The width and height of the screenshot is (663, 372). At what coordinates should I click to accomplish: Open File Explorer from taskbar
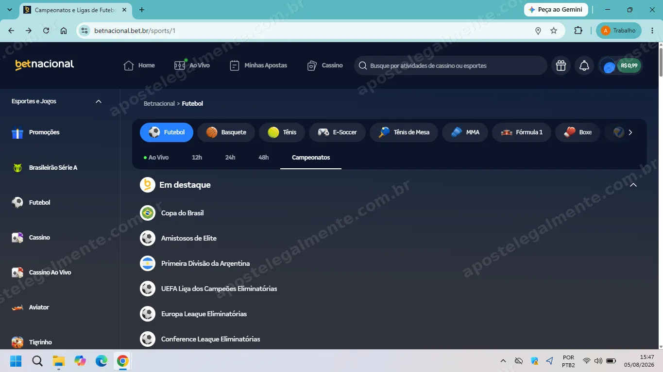59,361
